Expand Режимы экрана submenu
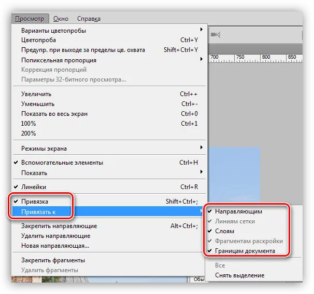Screen dimensions: 314x294 (x=109, y=149)
